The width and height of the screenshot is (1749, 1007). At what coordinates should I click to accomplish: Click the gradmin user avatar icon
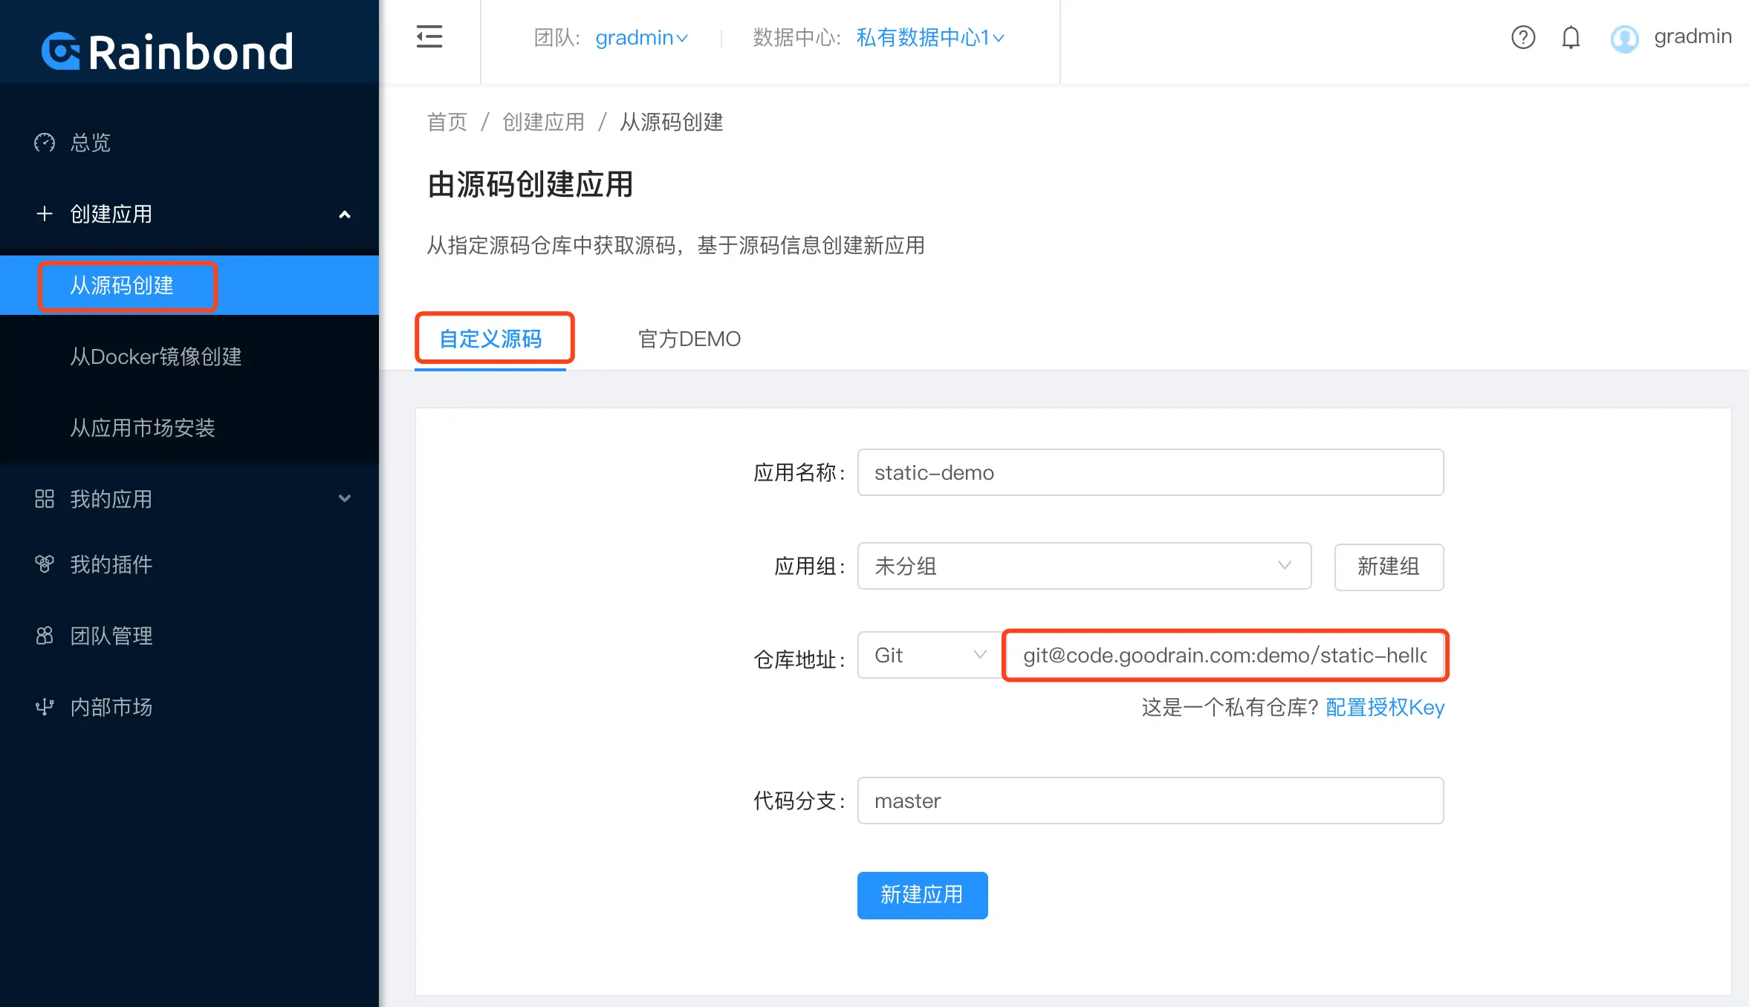point(1624,39)
